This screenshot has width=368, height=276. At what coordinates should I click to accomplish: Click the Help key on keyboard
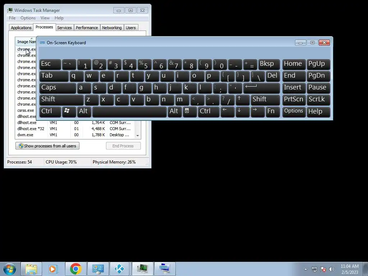coord(318,112)
